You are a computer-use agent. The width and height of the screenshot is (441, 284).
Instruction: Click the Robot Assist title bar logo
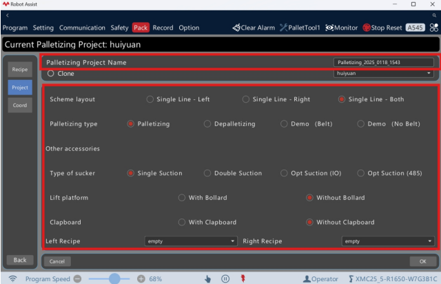point(6,4)
